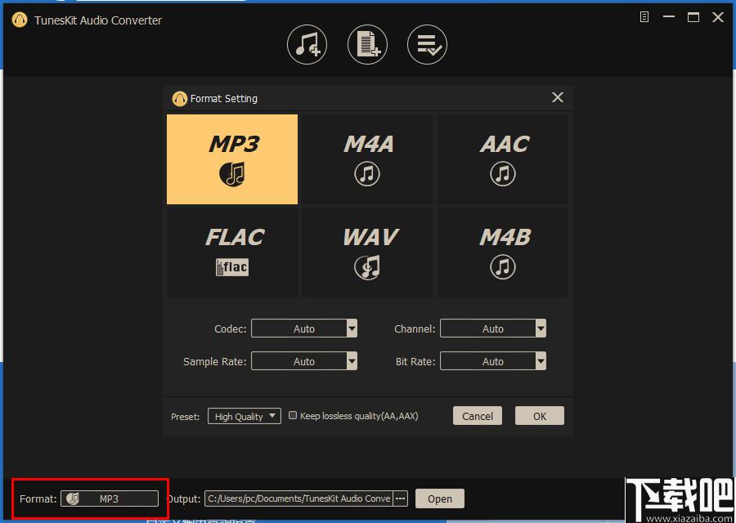736x523 pixels.
Task: Expand the Preset High Quality dropdown
Action: coord(245,416)
